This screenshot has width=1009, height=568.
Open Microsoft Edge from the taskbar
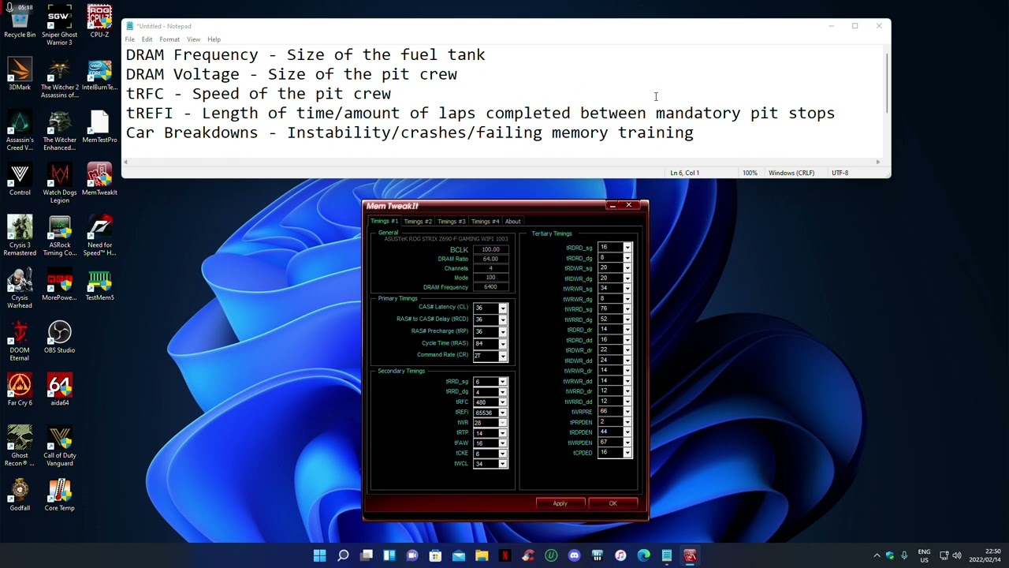click(x=643, y=555)
